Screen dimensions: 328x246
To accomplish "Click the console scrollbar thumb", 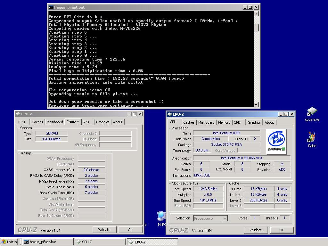I will pyautogui.click(x=256, y=28).
